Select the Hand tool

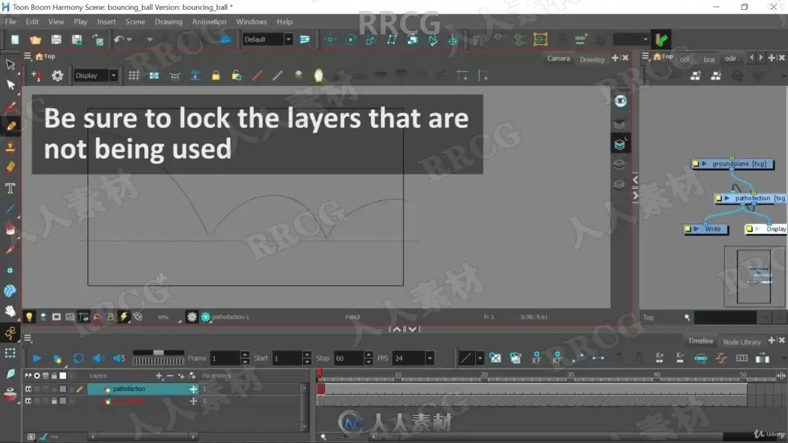[10, 311]
